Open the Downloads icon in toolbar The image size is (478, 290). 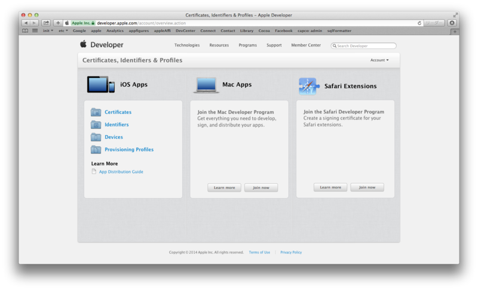tap(452, 23)
